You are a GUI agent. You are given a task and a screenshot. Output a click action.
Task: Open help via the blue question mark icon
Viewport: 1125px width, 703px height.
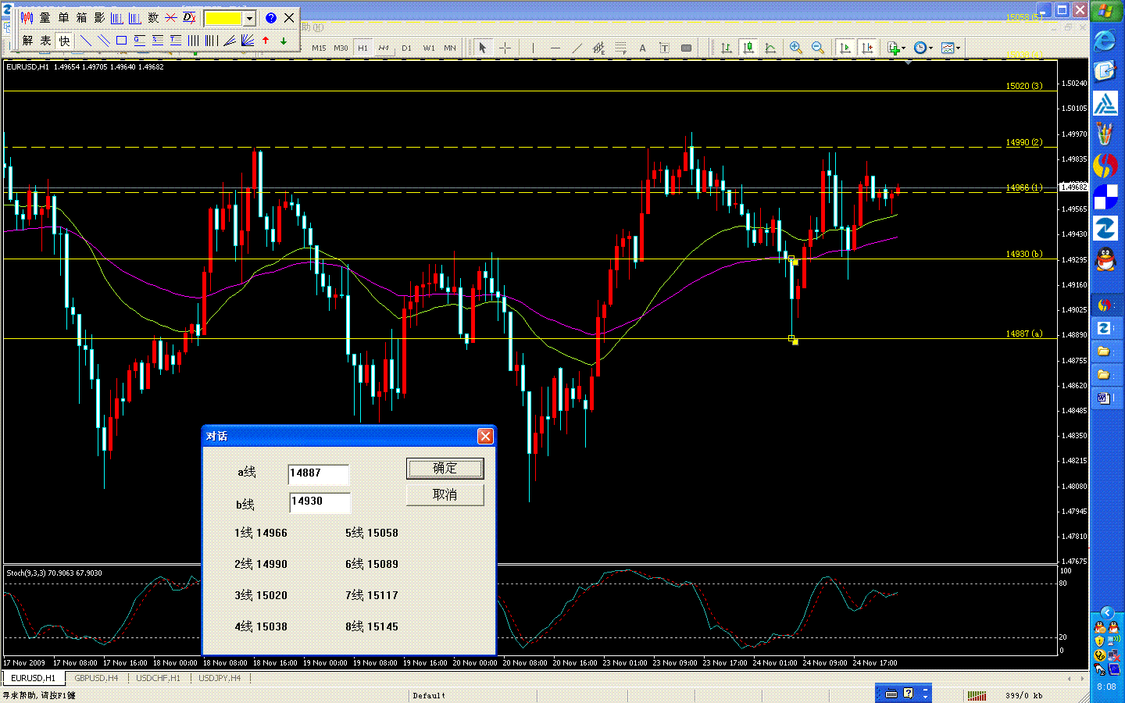coord(270,18)
